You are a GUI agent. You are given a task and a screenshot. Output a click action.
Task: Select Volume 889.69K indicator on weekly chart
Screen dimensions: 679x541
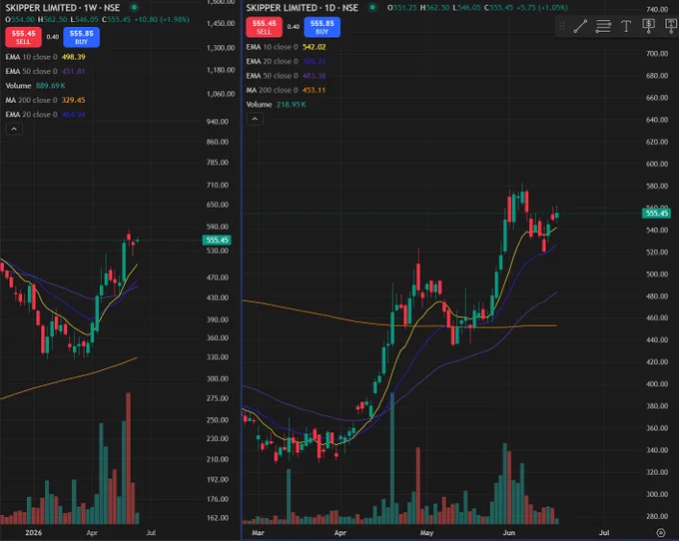coord(35,86)
